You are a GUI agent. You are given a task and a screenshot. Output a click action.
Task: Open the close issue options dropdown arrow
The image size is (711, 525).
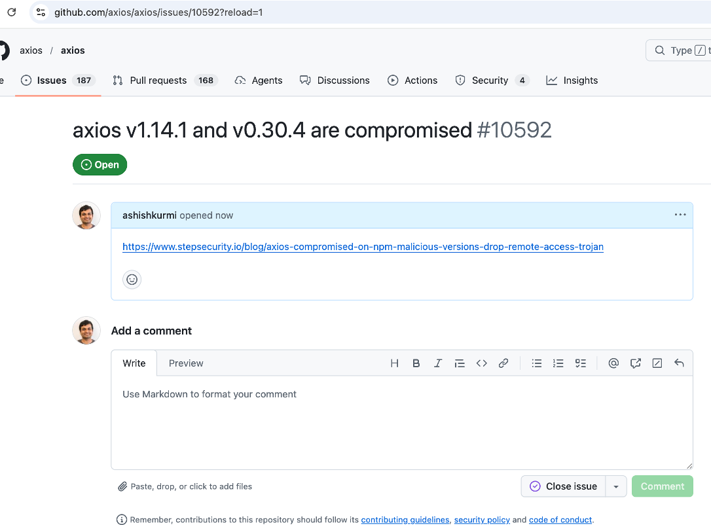click(616, 486)
